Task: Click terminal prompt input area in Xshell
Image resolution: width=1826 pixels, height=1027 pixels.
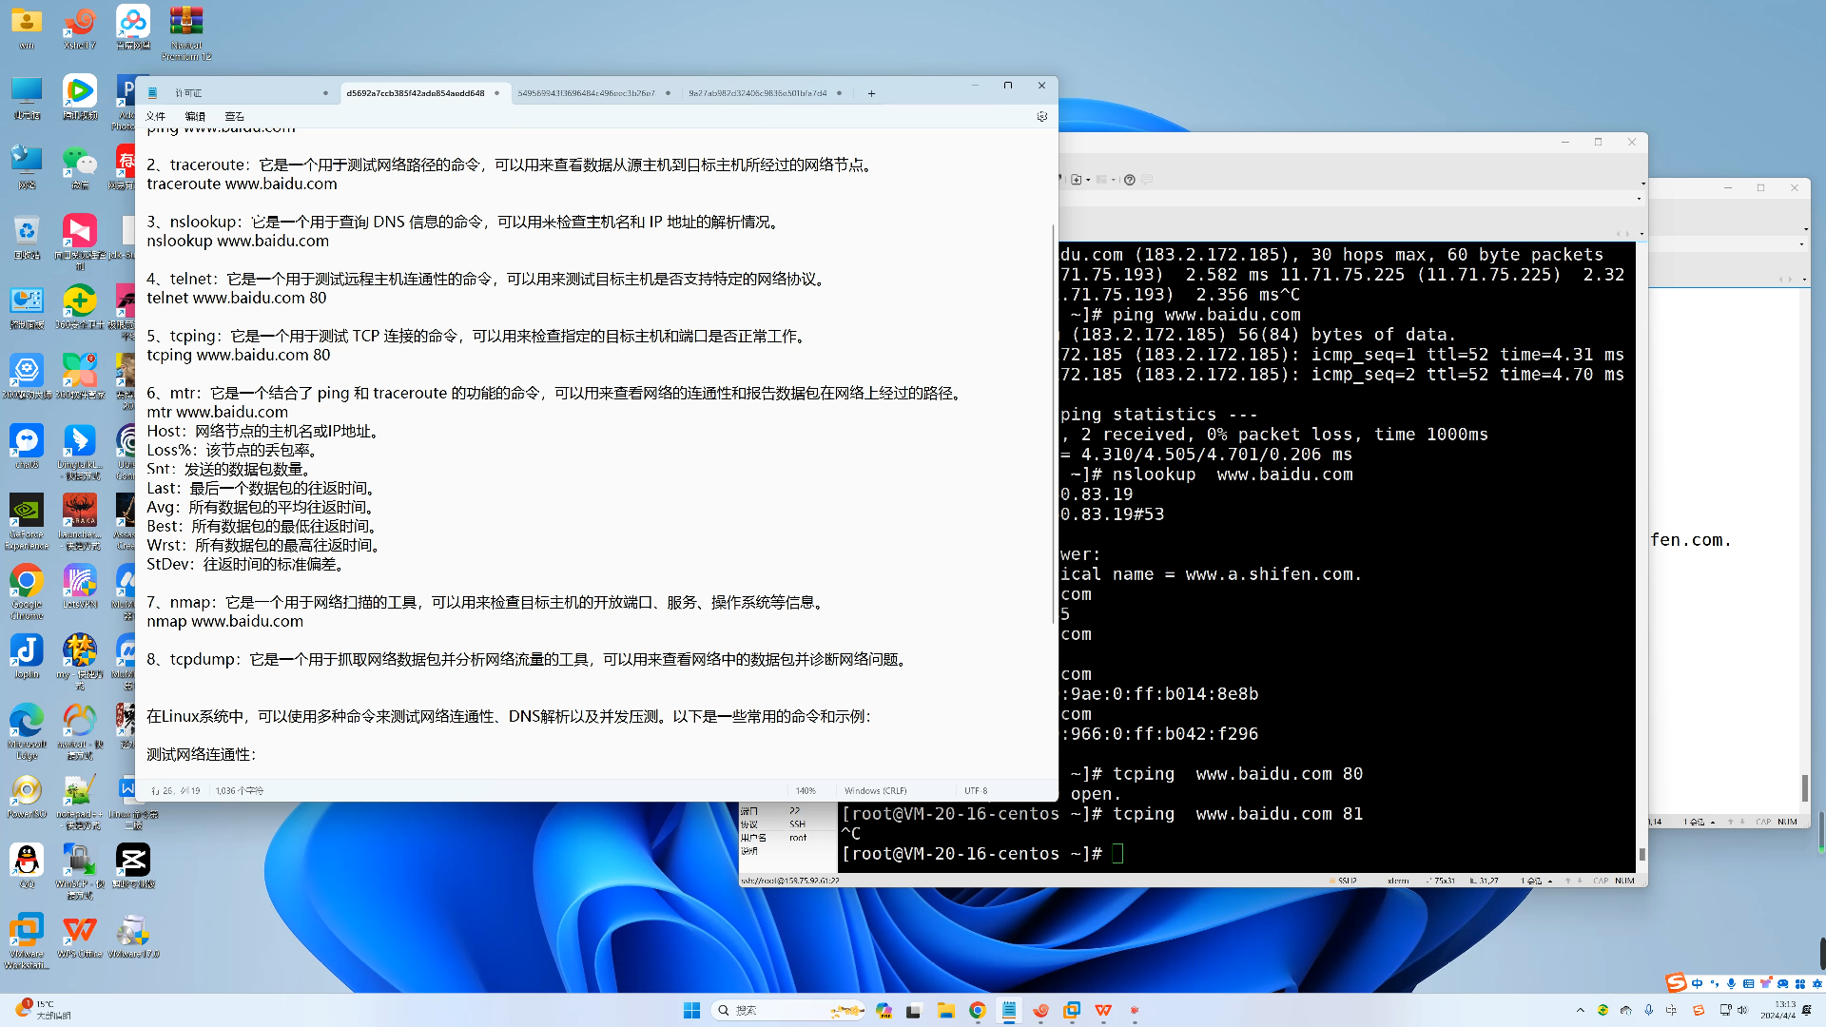Action: tap(1117, 853)
